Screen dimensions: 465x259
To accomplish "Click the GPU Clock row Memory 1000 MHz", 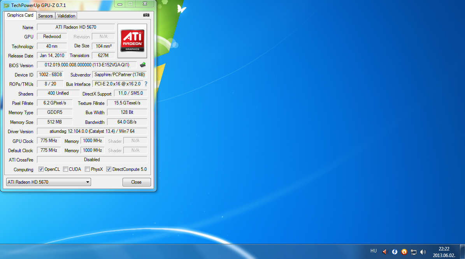I will pyautogui.click(x=93, y=141).
